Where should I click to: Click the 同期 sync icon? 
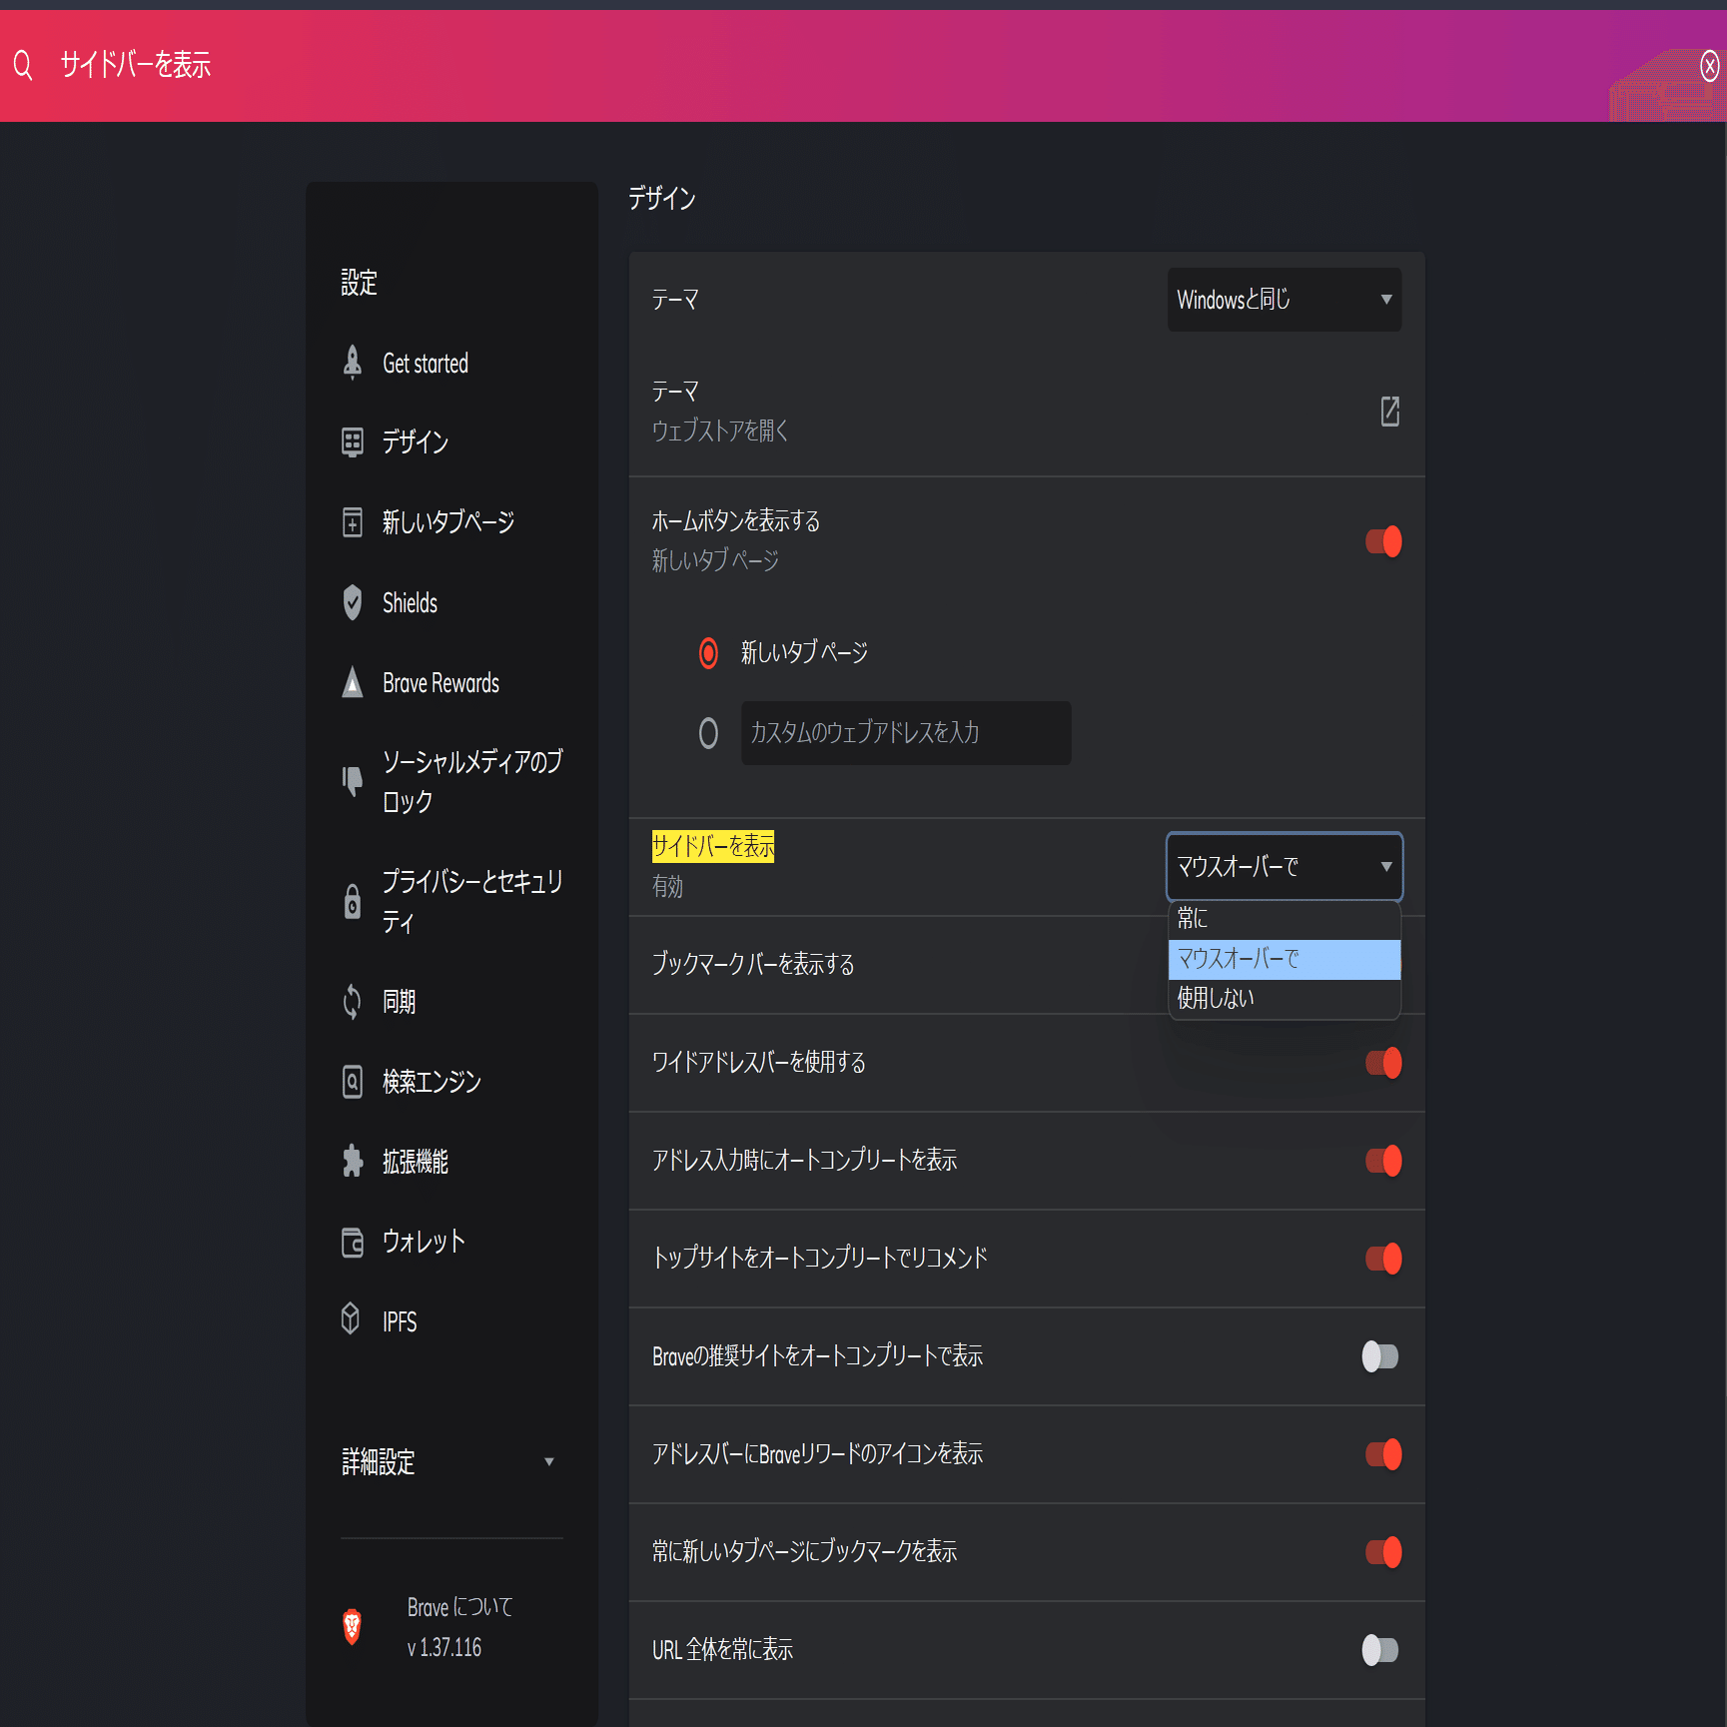point(353,1001)
